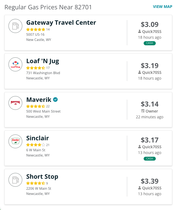Open the Sinclair station name
This screenshot has width=178, height=210.
pos(38,138)
